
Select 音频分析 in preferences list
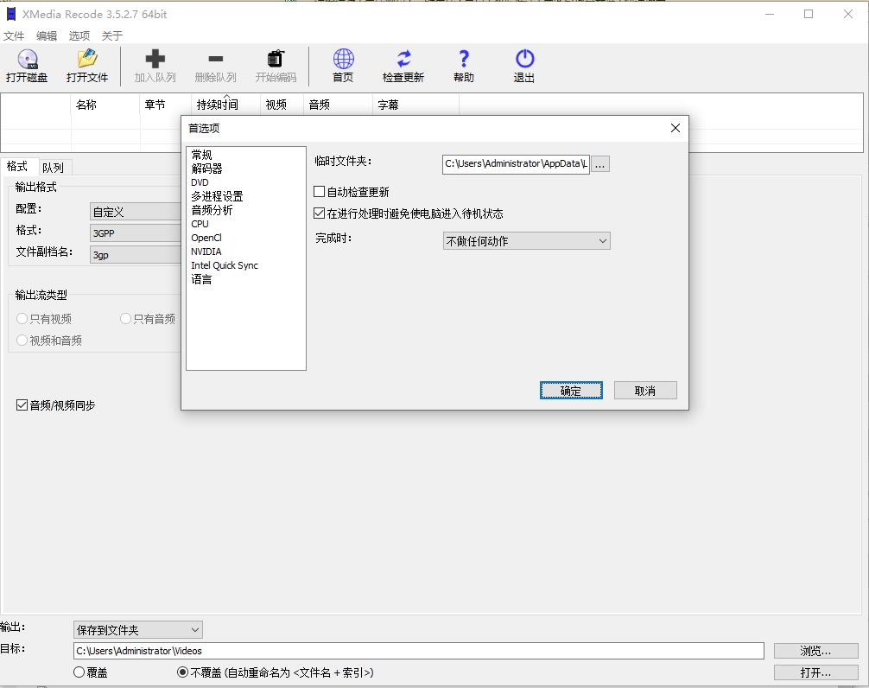212,210
